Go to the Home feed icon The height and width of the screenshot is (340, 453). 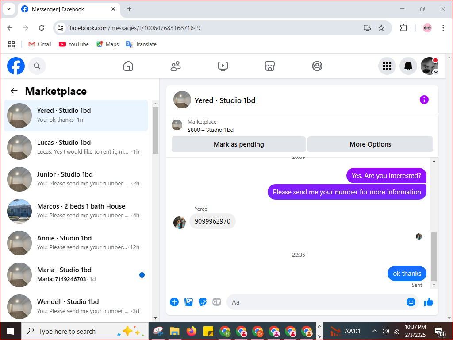[x=128, y=66]
